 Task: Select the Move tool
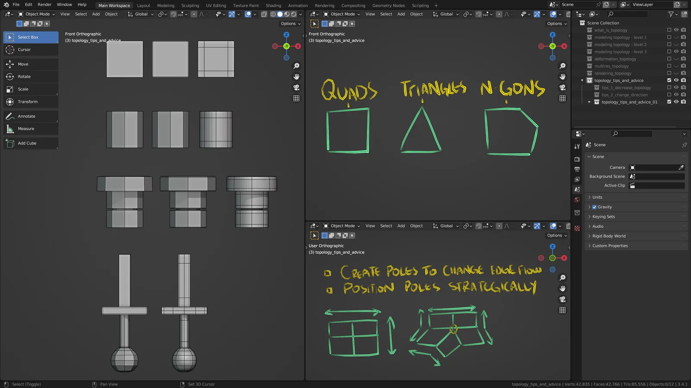[30, 64]
